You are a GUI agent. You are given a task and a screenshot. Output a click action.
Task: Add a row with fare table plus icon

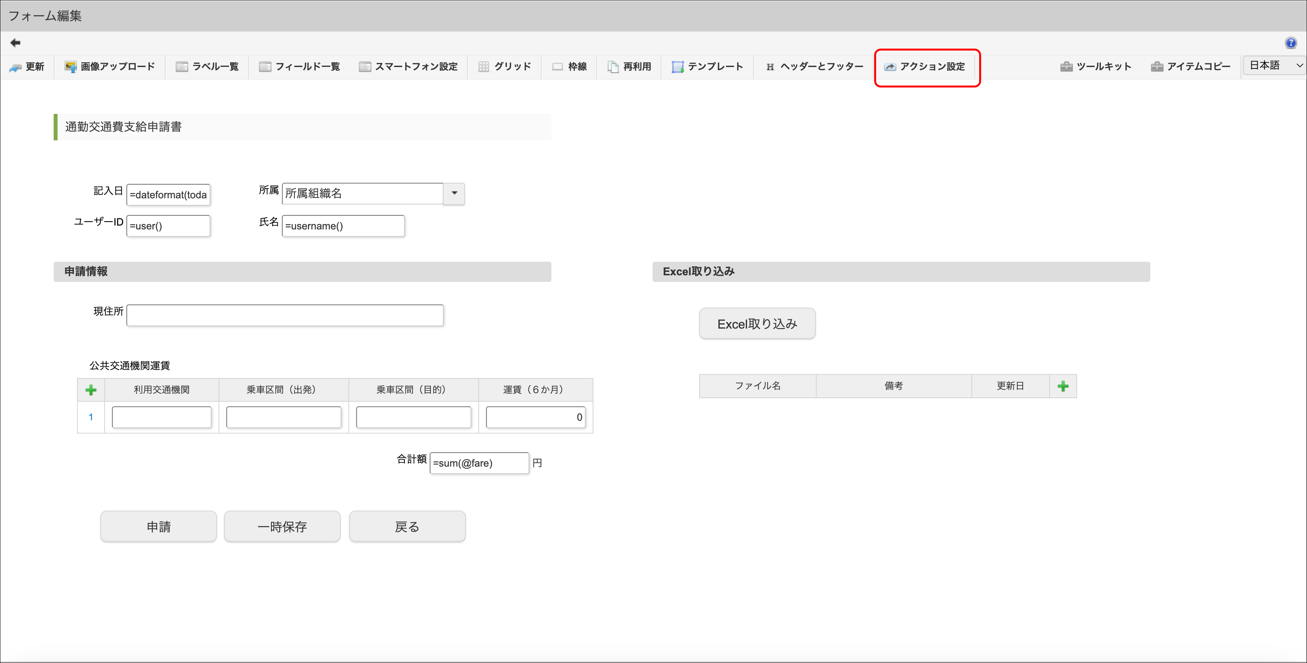pos(91,390)
